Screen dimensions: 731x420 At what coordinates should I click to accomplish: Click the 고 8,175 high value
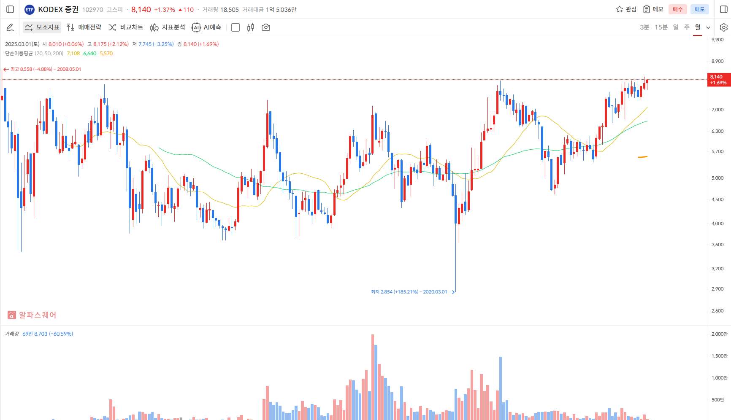tap(108, 44)
